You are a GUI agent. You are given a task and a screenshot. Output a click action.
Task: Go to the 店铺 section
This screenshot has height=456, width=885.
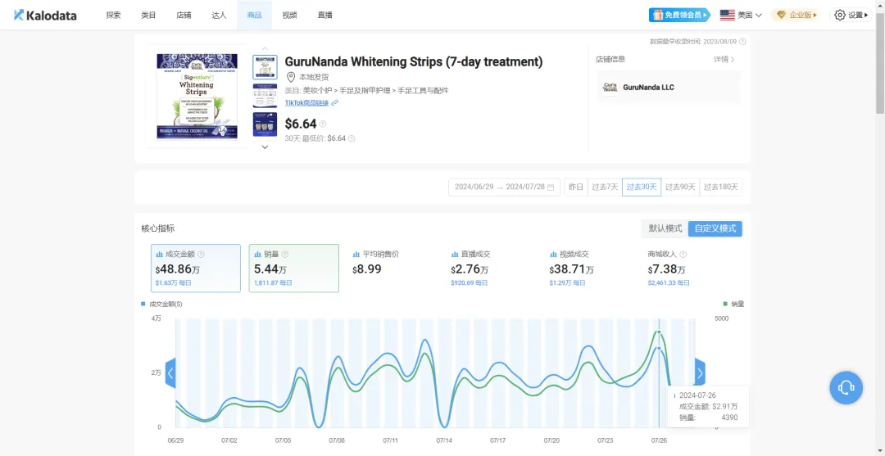coord(184,16)
